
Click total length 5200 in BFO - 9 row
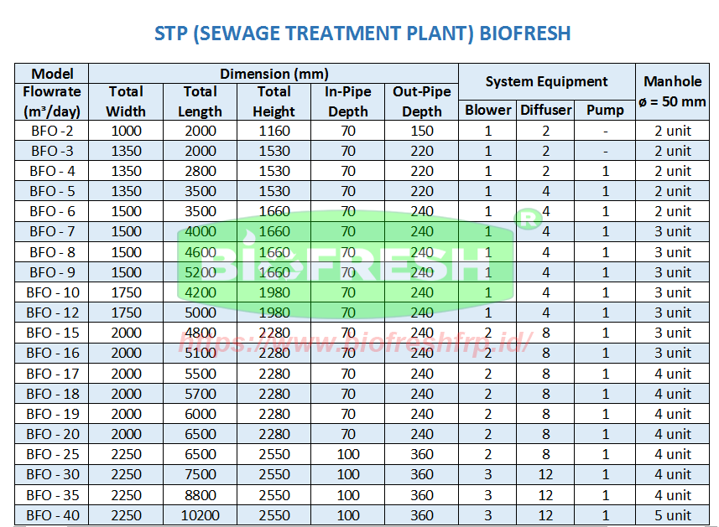coord(200,272)
